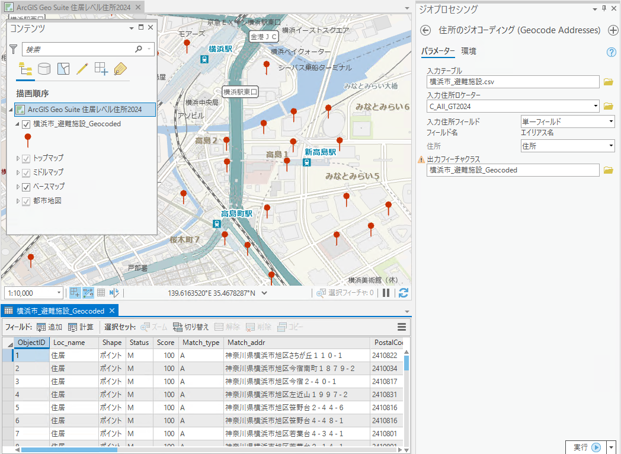621x454 pixels.
Task: Click the plus icon in Geoprocessing header
Action: 613,30
